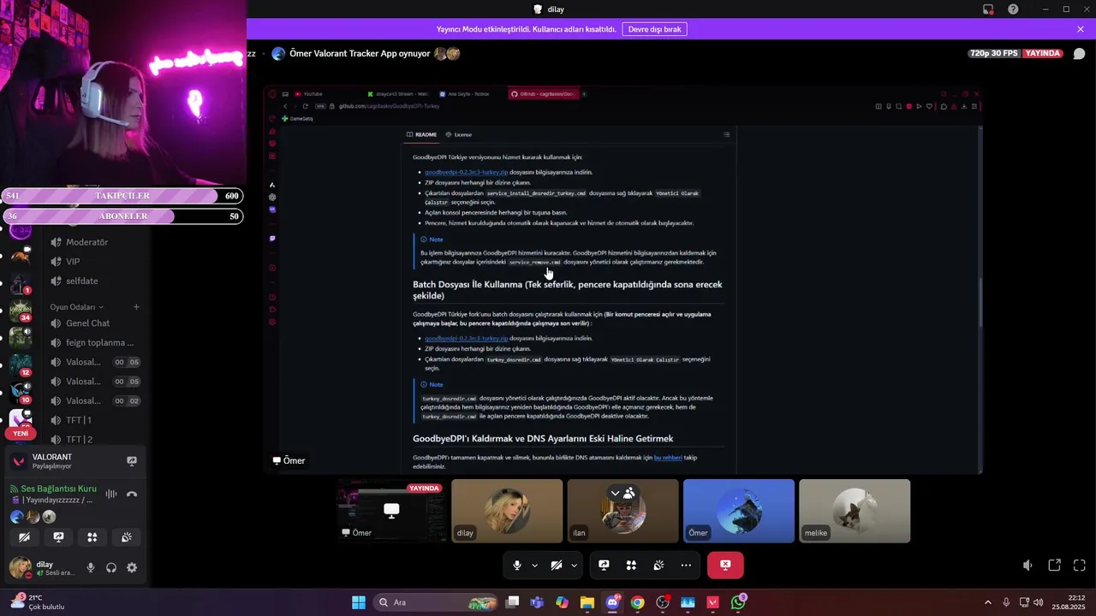The height and width of the screenshot is (616, 1096).
Task: Collapse participants via chevron on ilan tile
Action: [615, 493]
